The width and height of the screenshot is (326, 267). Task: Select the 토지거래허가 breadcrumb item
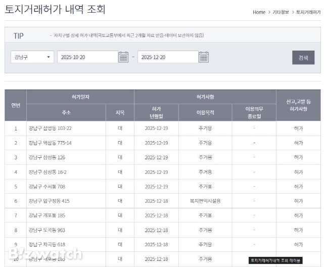[x=308, y=12]
